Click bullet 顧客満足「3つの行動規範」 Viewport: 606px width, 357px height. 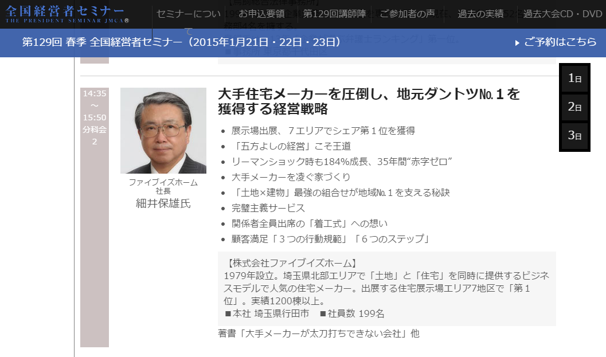330,239
